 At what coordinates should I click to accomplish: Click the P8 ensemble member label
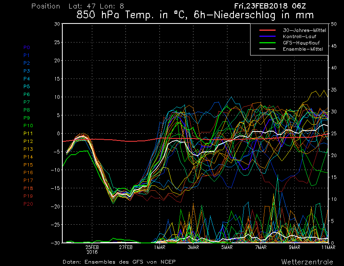27,110
